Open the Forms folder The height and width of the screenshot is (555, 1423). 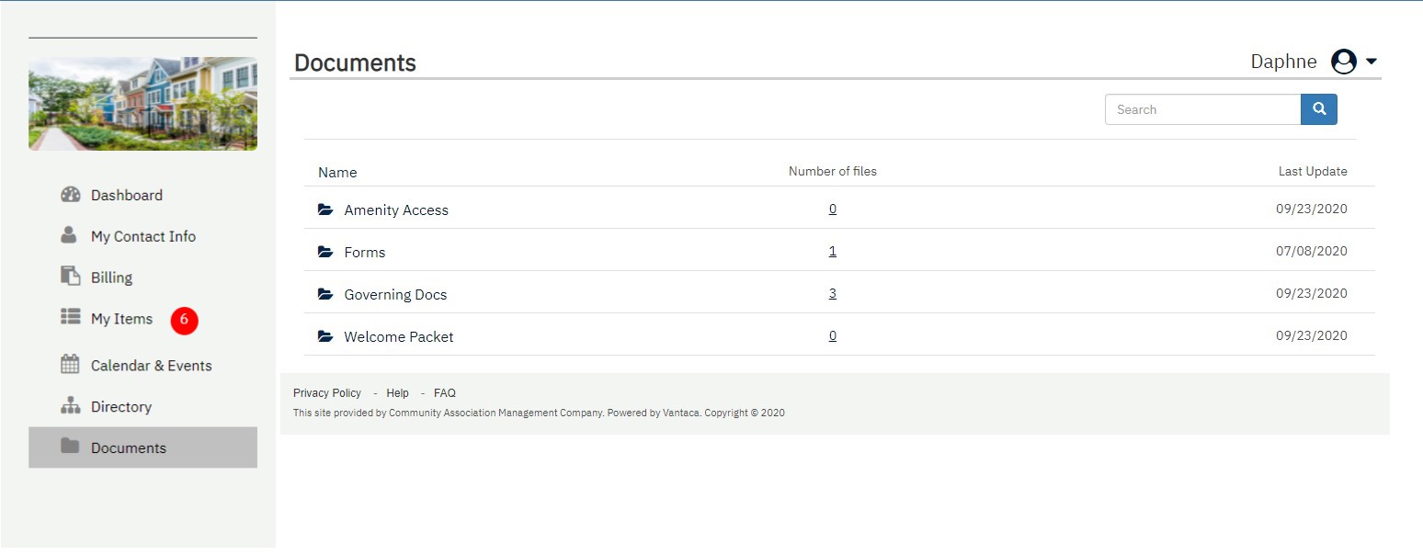pyautogui.click(x=364, y=252)
